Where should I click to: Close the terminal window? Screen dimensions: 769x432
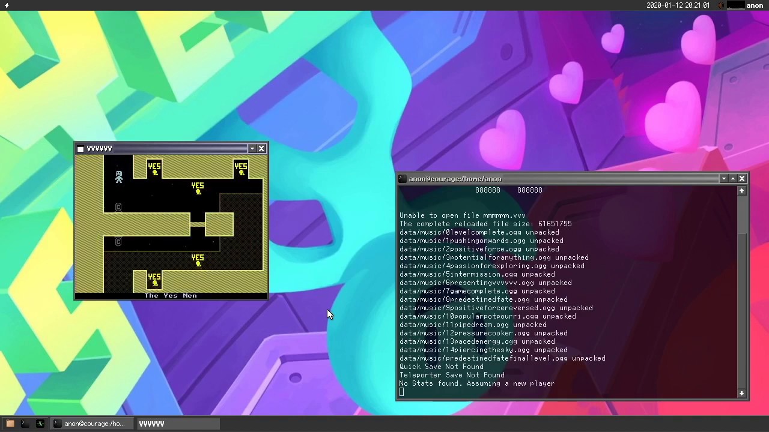pyautogui.click(x=742, y=179)
